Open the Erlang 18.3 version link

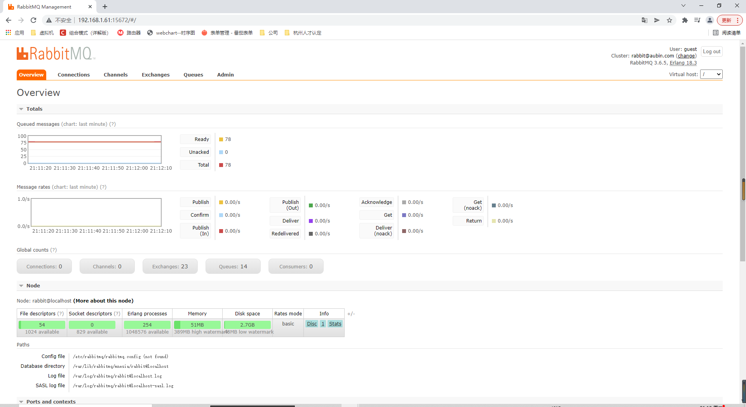pos(683,63)
